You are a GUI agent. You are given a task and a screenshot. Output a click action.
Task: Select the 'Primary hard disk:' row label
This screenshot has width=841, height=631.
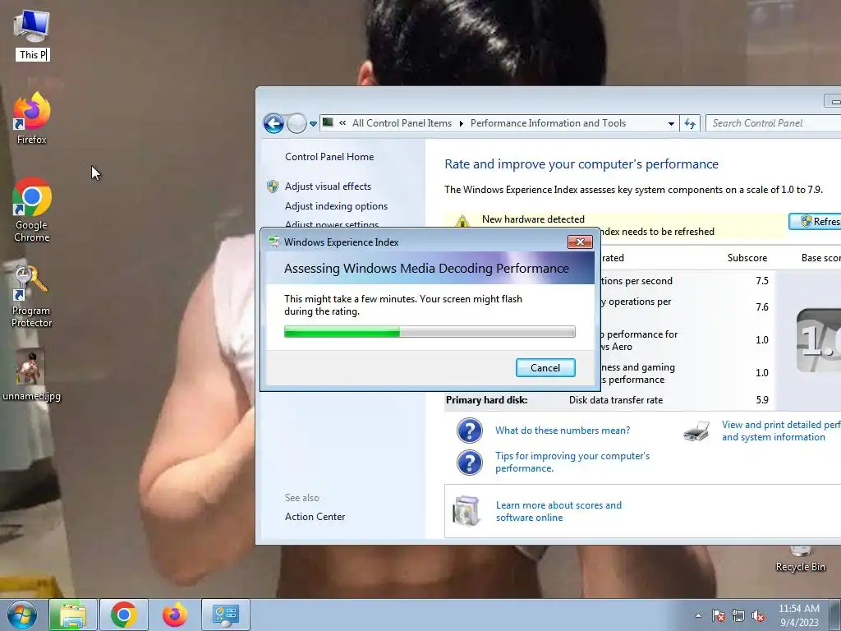[486, 400]
